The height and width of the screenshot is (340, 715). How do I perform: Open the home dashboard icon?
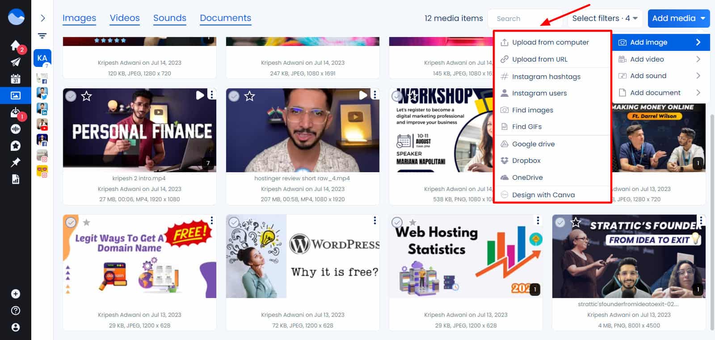tap(15, 46)
